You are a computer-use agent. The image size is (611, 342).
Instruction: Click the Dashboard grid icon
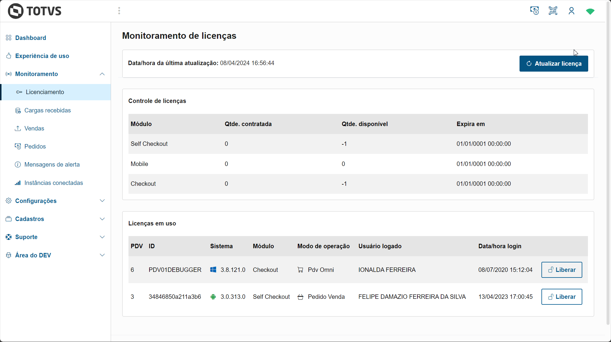coord(9,38)
